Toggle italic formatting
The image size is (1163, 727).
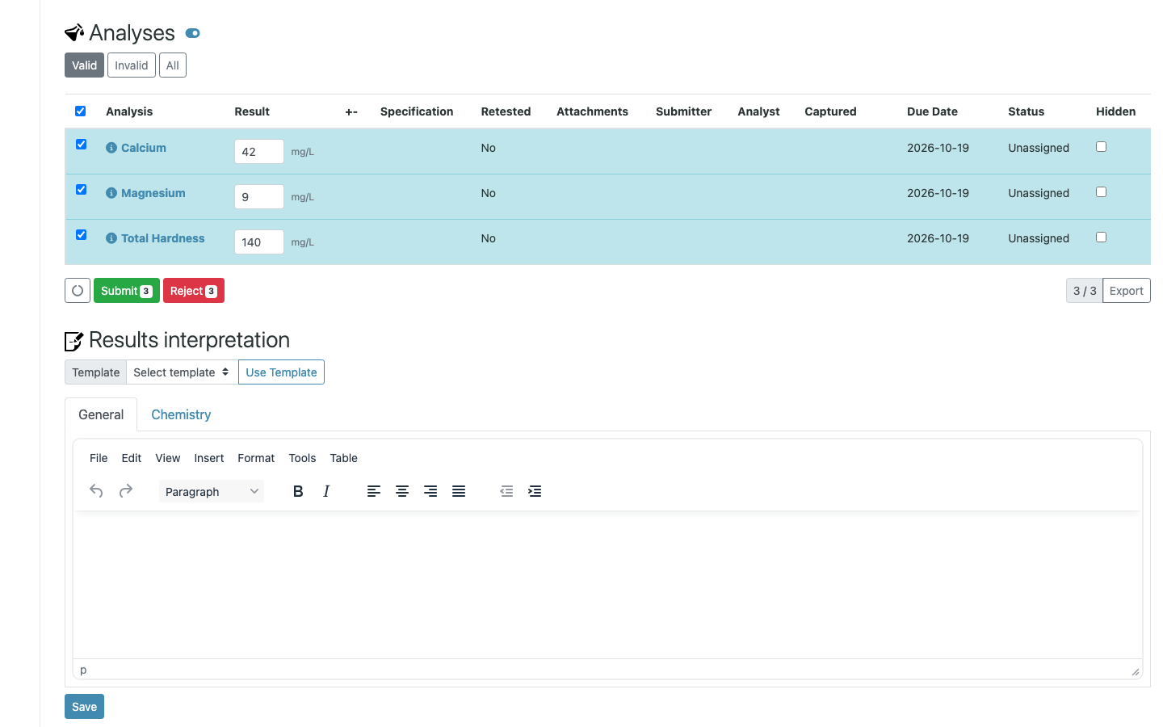(326, 491)
